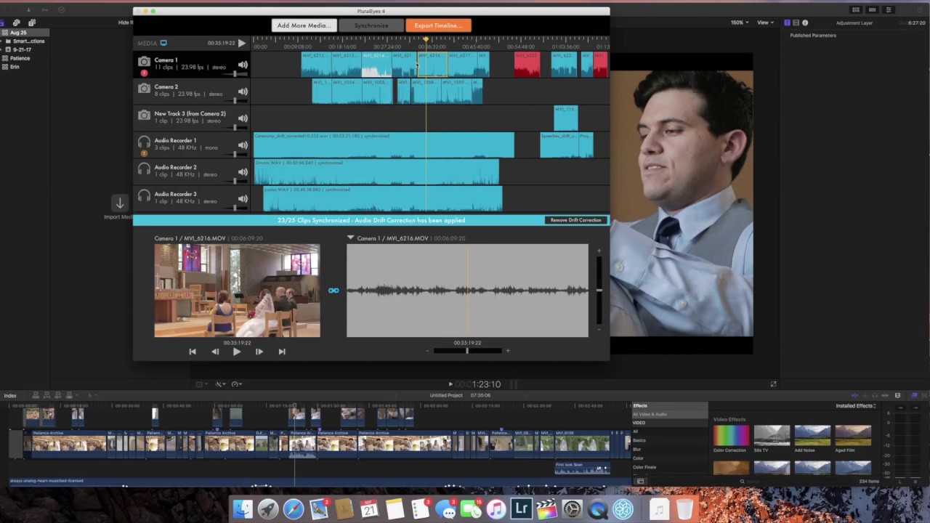This screenshot has width=930, height=523.
Task: Click the Index button in timeline
Action: click(x=10, y=396)
